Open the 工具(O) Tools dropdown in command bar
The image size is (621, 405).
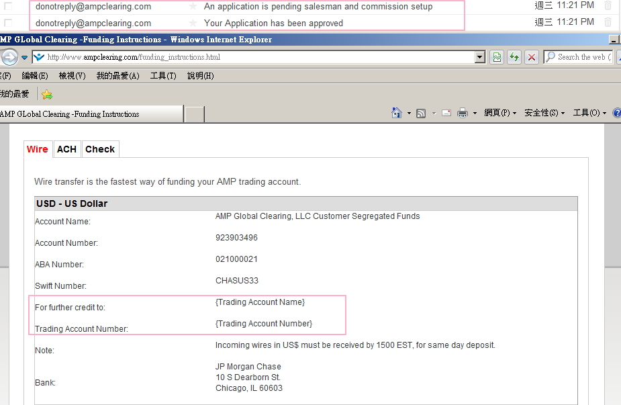click(589, 113)
